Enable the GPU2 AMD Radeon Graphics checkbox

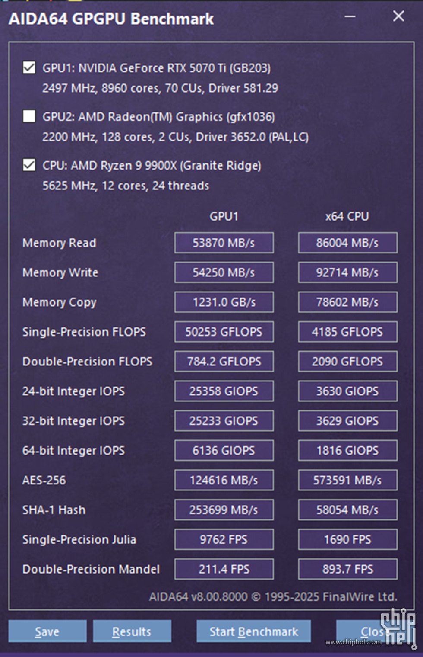[x=29, y=116]
